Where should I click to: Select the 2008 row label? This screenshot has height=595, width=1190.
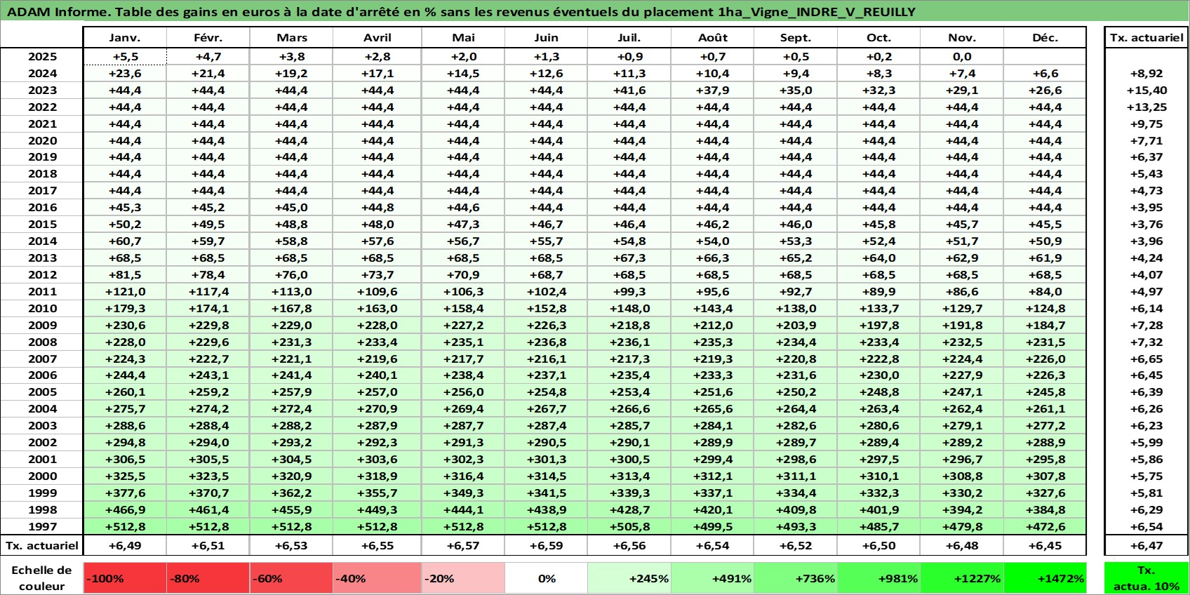tap(42, 342)
